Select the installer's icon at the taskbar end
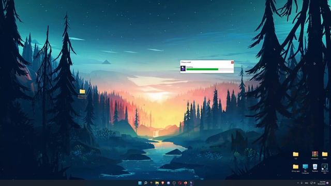This screenshot has width=331, height=186. 191,183
